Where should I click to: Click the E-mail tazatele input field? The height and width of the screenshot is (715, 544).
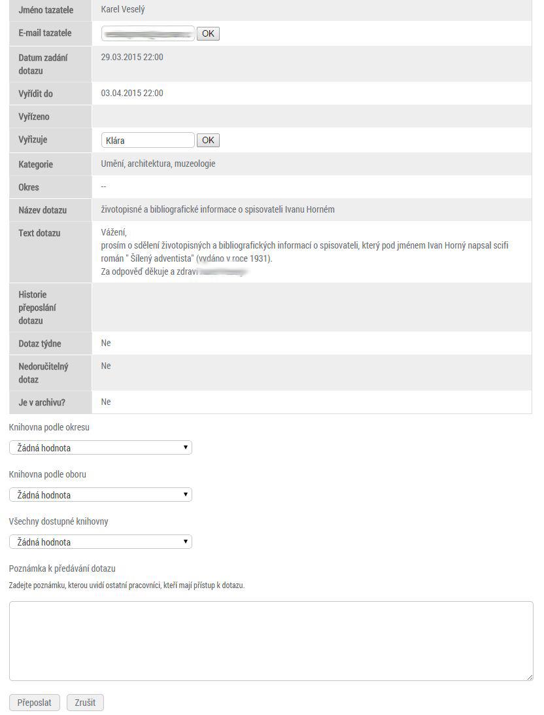[148, 34]
